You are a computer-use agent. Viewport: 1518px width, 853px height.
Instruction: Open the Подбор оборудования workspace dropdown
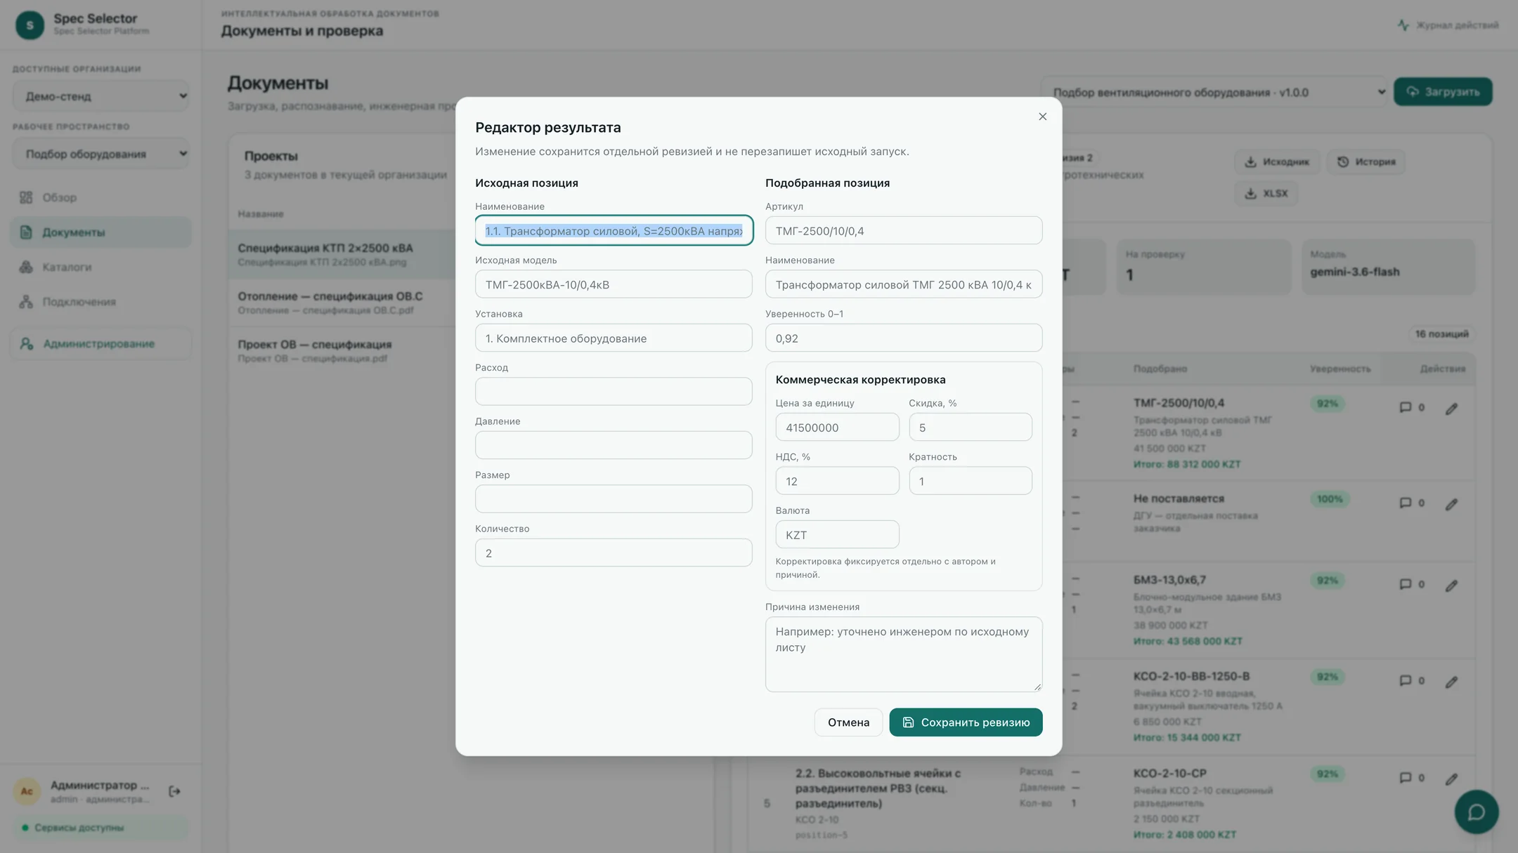pyautogui.click(x=101, y=154)
